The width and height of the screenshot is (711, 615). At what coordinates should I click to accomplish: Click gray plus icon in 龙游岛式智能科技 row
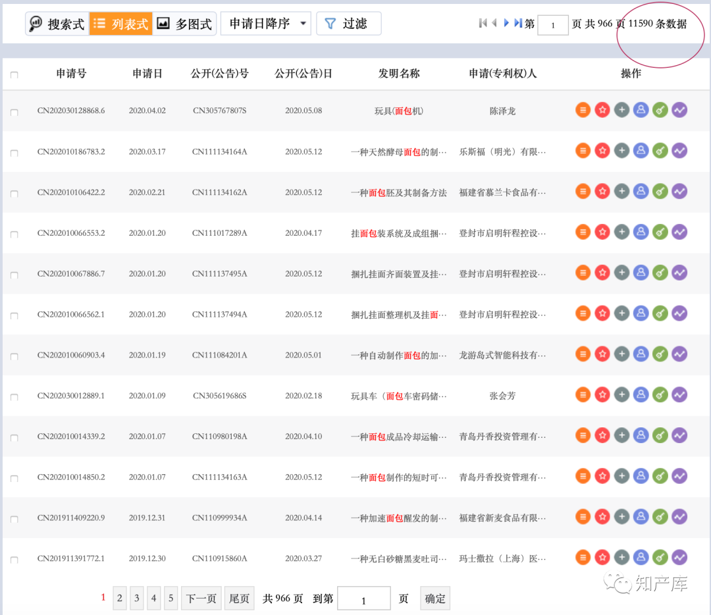621,354
